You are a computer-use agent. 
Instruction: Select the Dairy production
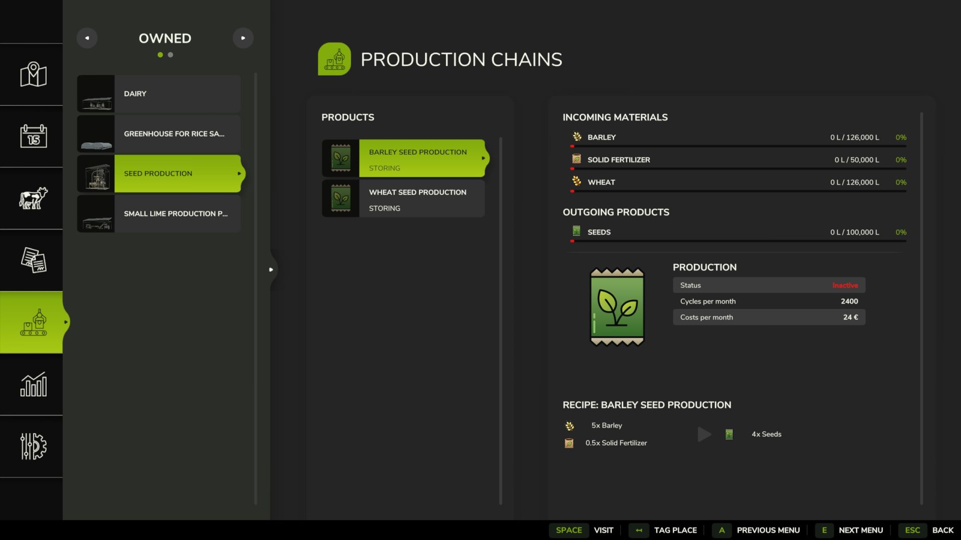159,93
